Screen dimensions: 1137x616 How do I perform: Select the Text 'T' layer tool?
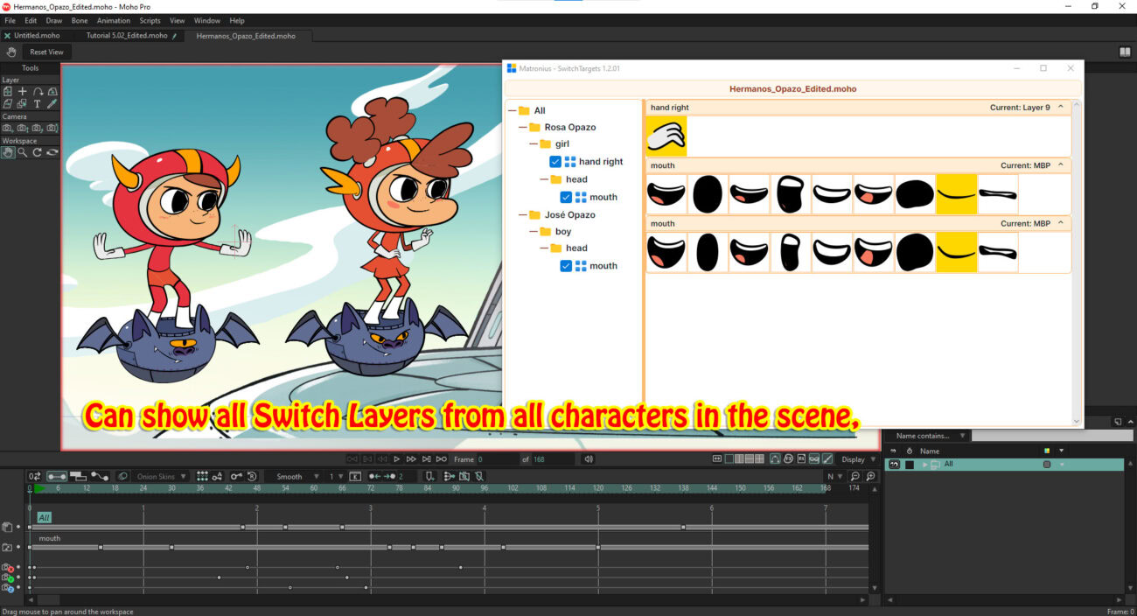(38, 103)
